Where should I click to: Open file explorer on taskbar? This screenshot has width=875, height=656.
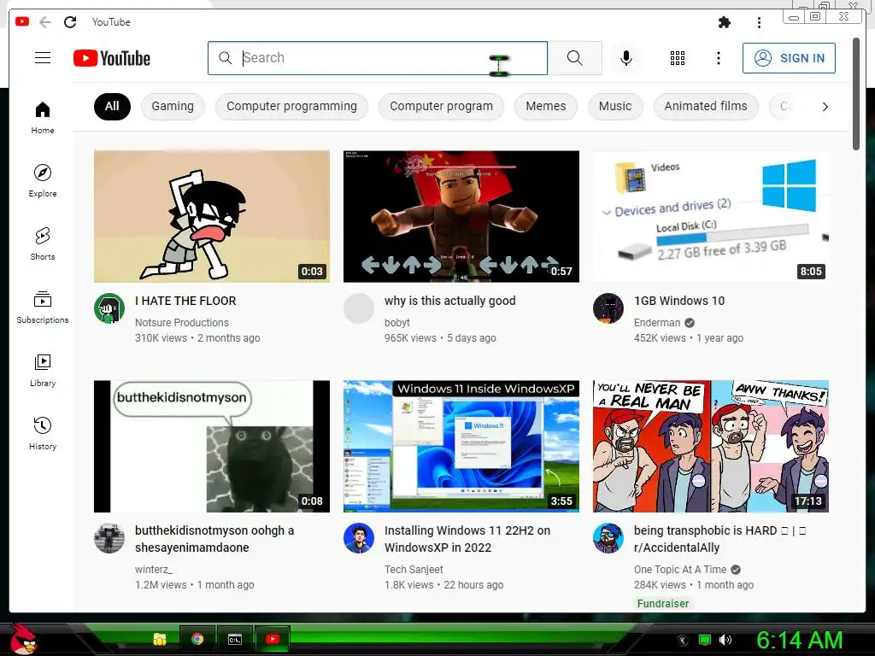click(x=160, y=639)
